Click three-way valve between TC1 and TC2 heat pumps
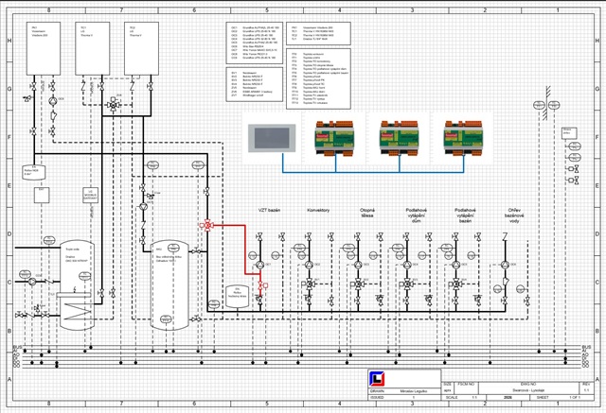The image size is (606, 413). tap(114, 105)
